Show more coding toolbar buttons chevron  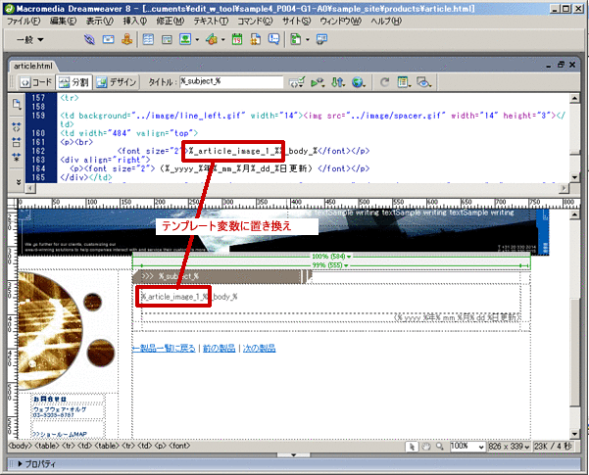[x=19, y=182]
